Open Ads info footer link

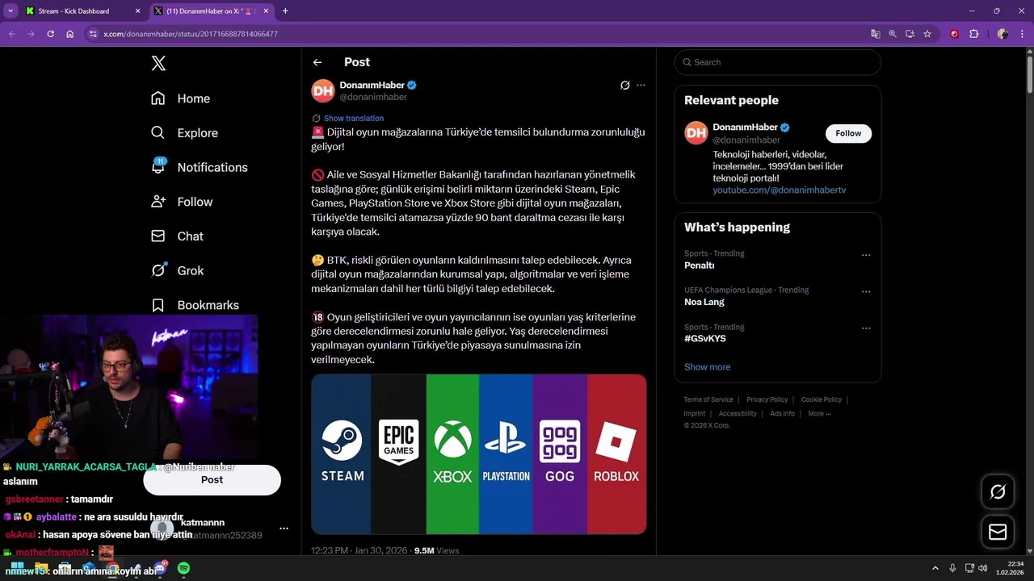(782, 414)
